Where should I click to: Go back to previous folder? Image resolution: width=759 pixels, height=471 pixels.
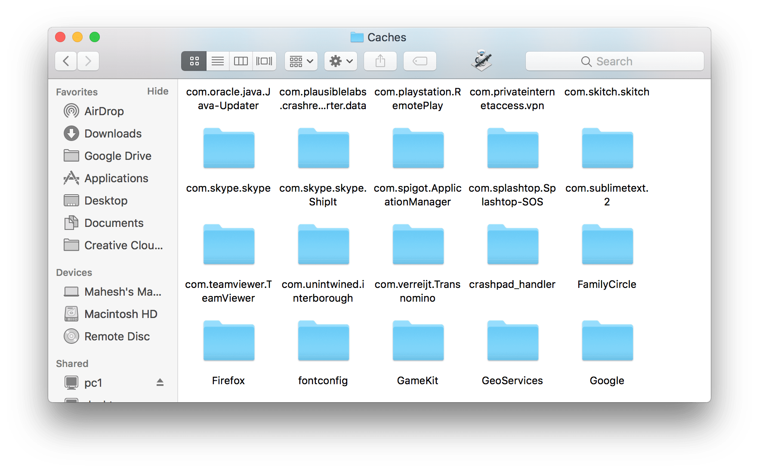(x=66, y=61)
